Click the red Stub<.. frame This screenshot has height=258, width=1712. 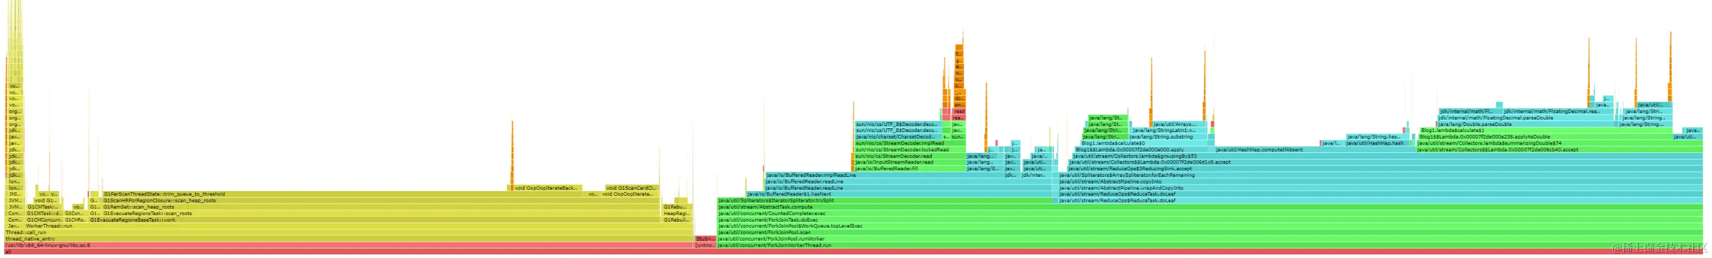click(x=705, y=239)
